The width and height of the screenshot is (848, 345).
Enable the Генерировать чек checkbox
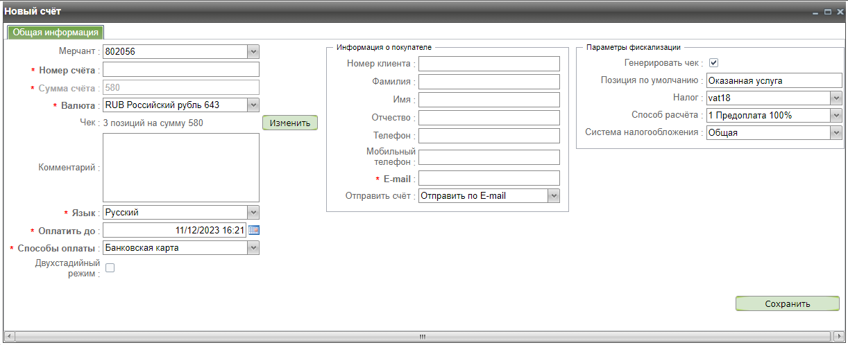pos(713,63)
